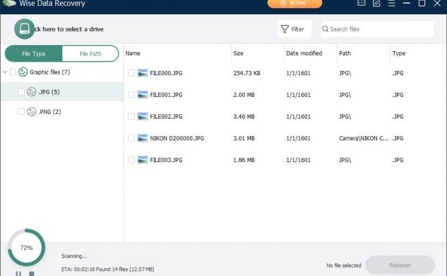Click the Camera\NIKON C... path cell
447x276 pixels.
click(363, 138)
